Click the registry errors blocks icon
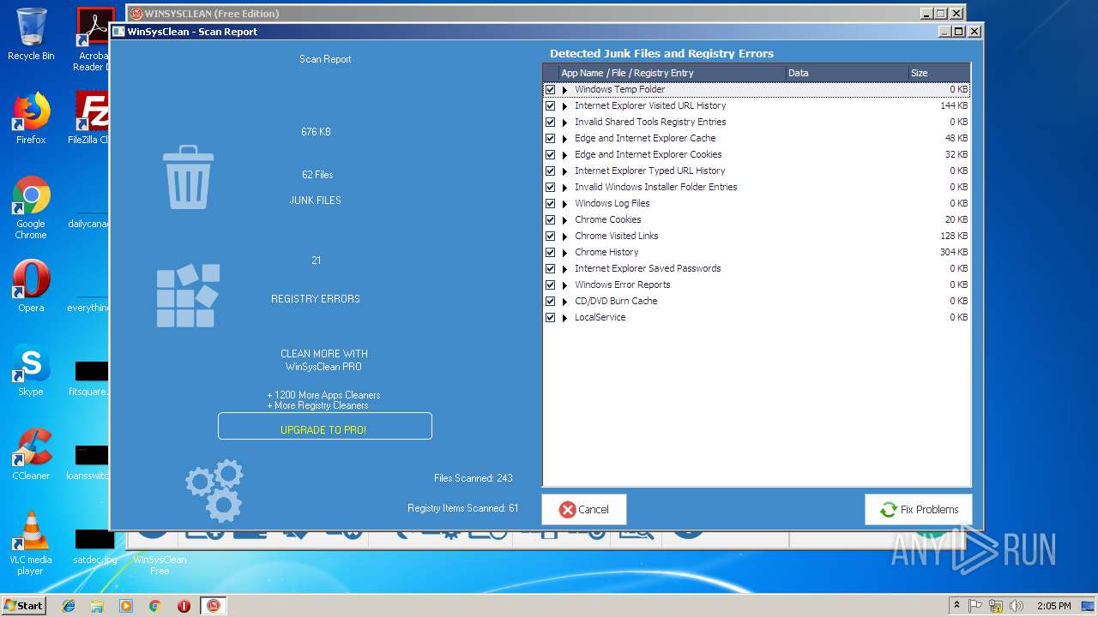Viewport: 1098px width, 617px height. click(x=188, y=296)
